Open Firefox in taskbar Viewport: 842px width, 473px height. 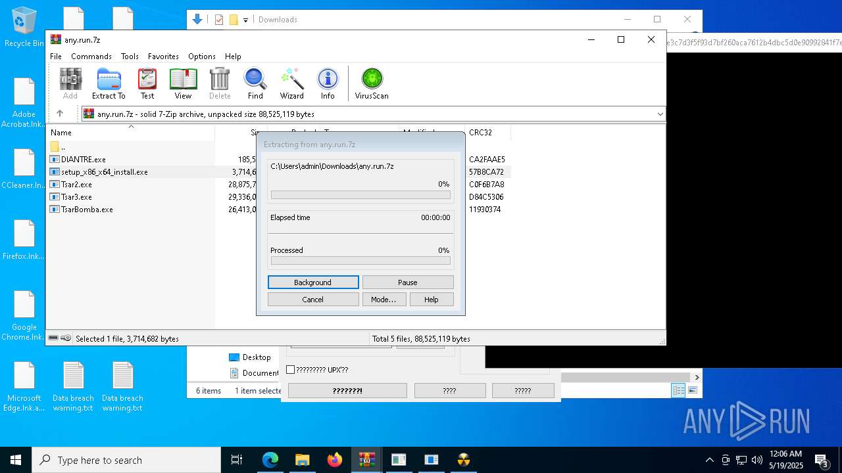click(335, 460)
